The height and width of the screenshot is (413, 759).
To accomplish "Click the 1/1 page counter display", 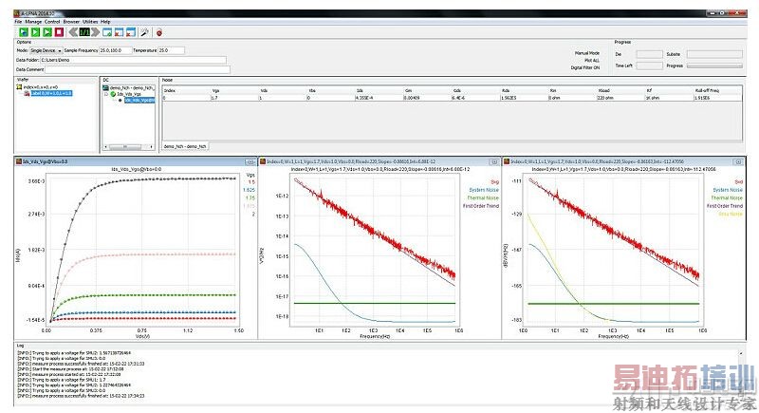I will pyautogui.click(x=84, y=32).
